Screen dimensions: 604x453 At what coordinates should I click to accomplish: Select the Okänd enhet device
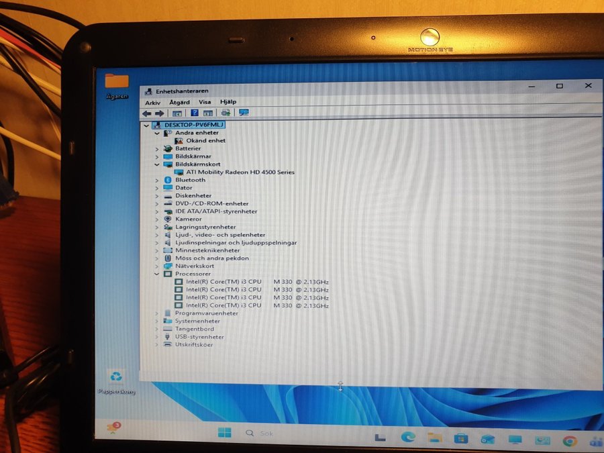205,141
